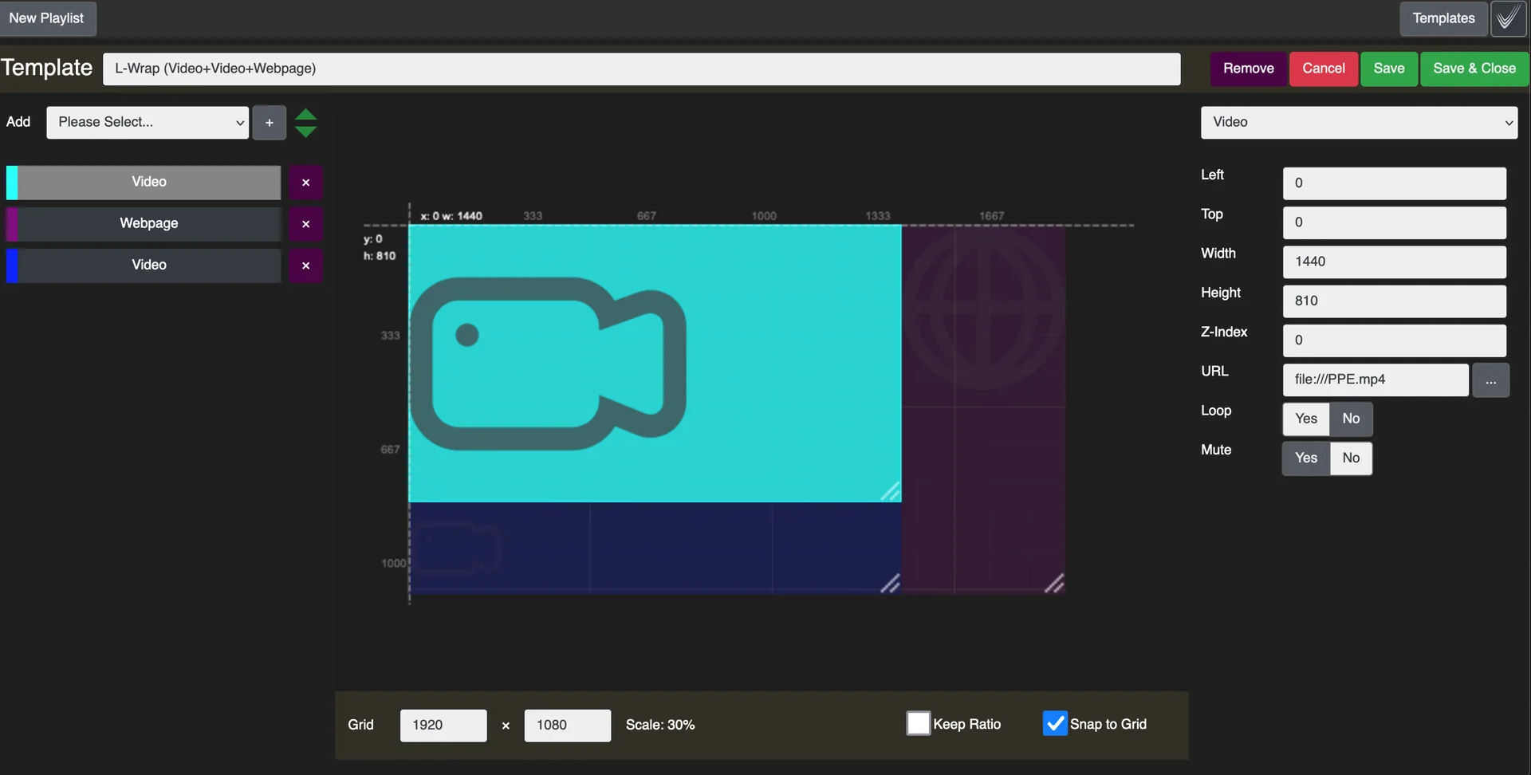Focus the Grid width field 1920
Image resolution: width=1531 pixels, height=775 pixels.
443,726
